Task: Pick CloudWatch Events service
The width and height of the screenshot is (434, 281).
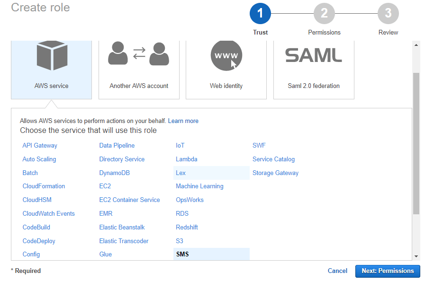Action: pyautogui.click(x=49, y=213)
